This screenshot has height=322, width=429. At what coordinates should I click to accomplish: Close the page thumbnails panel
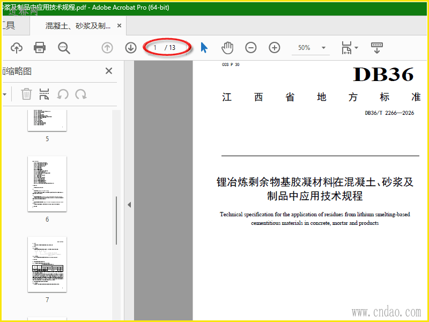pyautogui.click(x=109, y=71)
